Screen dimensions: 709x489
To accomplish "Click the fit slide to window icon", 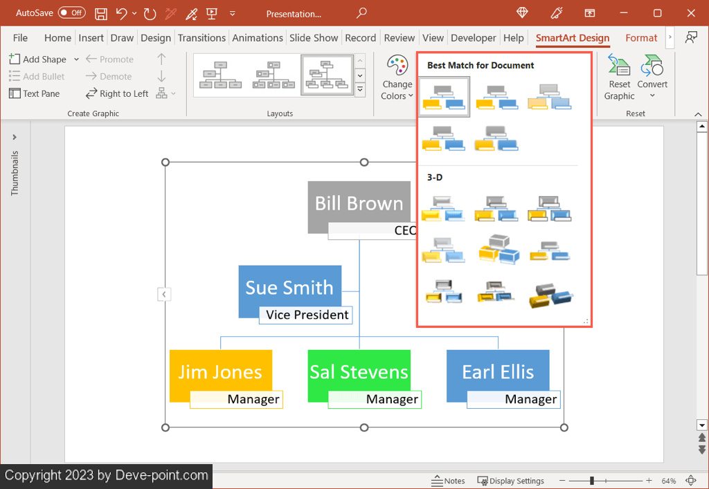I will tap(690, 481).
